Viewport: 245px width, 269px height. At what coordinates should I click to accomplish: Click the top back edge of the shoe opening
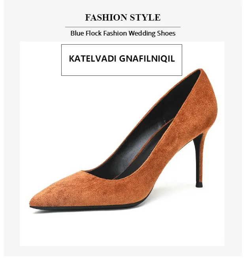coord(200,70)
